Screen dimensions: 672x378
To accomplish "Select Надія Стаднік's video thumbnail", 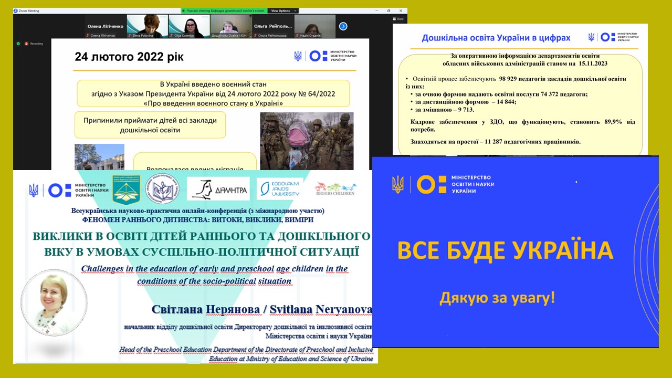I will click(x=315, y=26).
